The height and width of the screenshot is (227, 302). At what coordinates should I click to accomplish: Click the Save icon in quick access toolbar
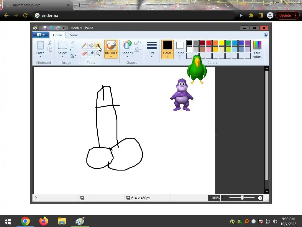(x=45, y=28)
